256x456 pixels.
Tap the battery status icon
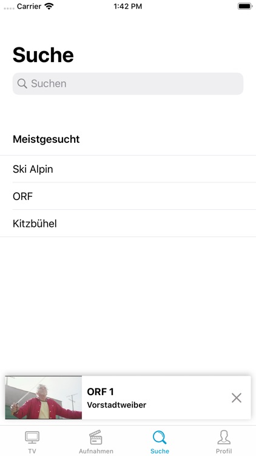(x=245, y=6)
